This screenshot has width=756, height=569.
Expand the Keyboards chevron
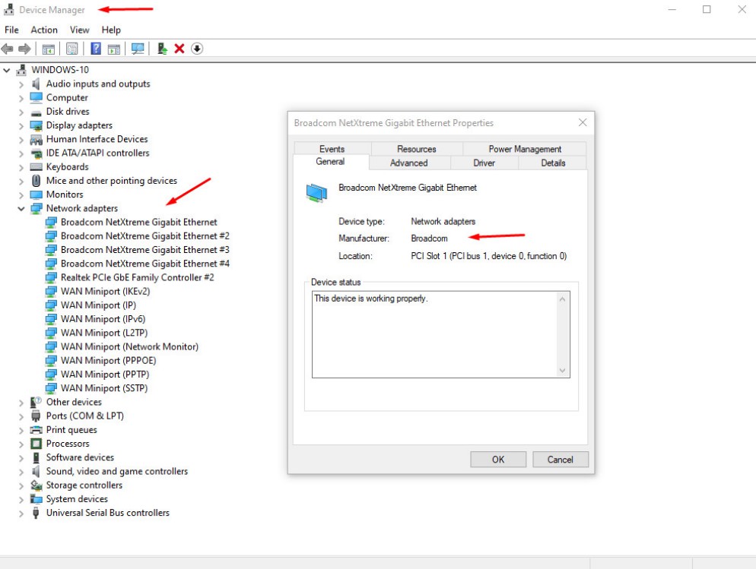pyautogui.click(x=21, y=168)
